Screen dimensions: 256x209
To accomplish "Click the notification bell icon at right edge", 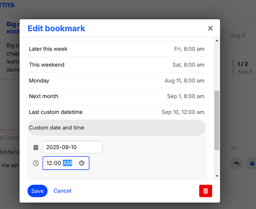I will coord(252,163).
